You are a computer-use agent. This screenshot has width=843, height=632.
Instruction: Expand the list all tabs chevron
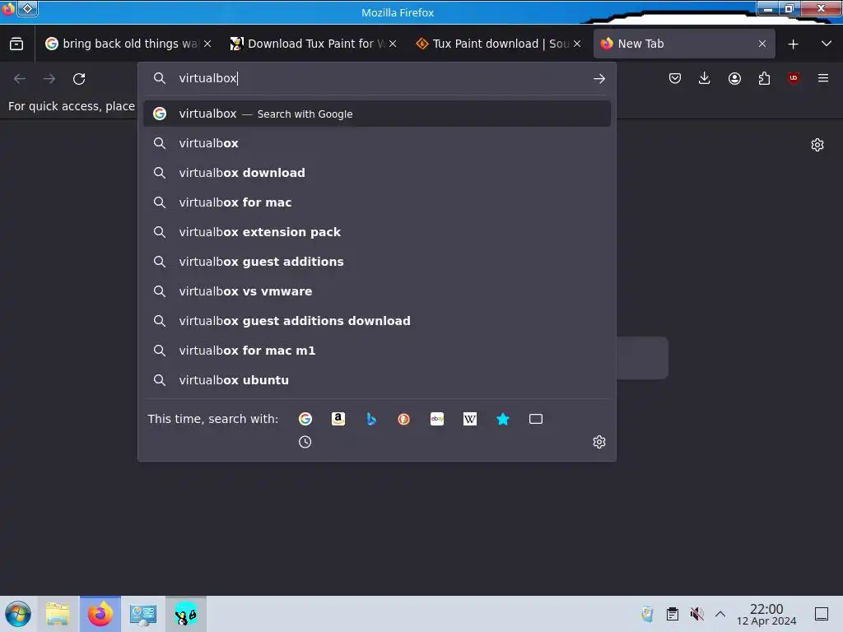pyautogui.click(x=827, y=44)
